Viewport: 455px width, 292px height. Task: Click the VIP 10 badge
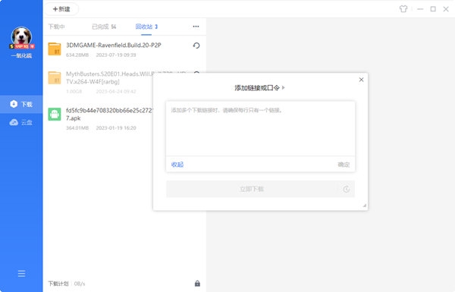tap(22, 46)
